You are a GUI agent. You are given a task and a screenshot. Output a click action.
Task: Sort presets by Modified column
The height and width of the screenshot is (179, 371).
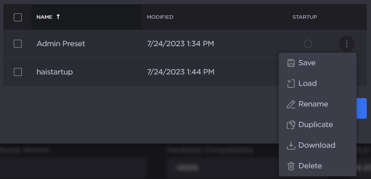tap(160, 17)
